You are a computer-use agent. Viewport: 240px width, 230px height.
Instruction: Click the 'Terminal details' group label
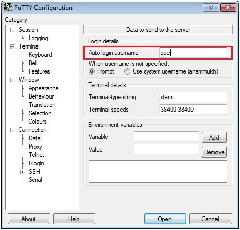107,85
